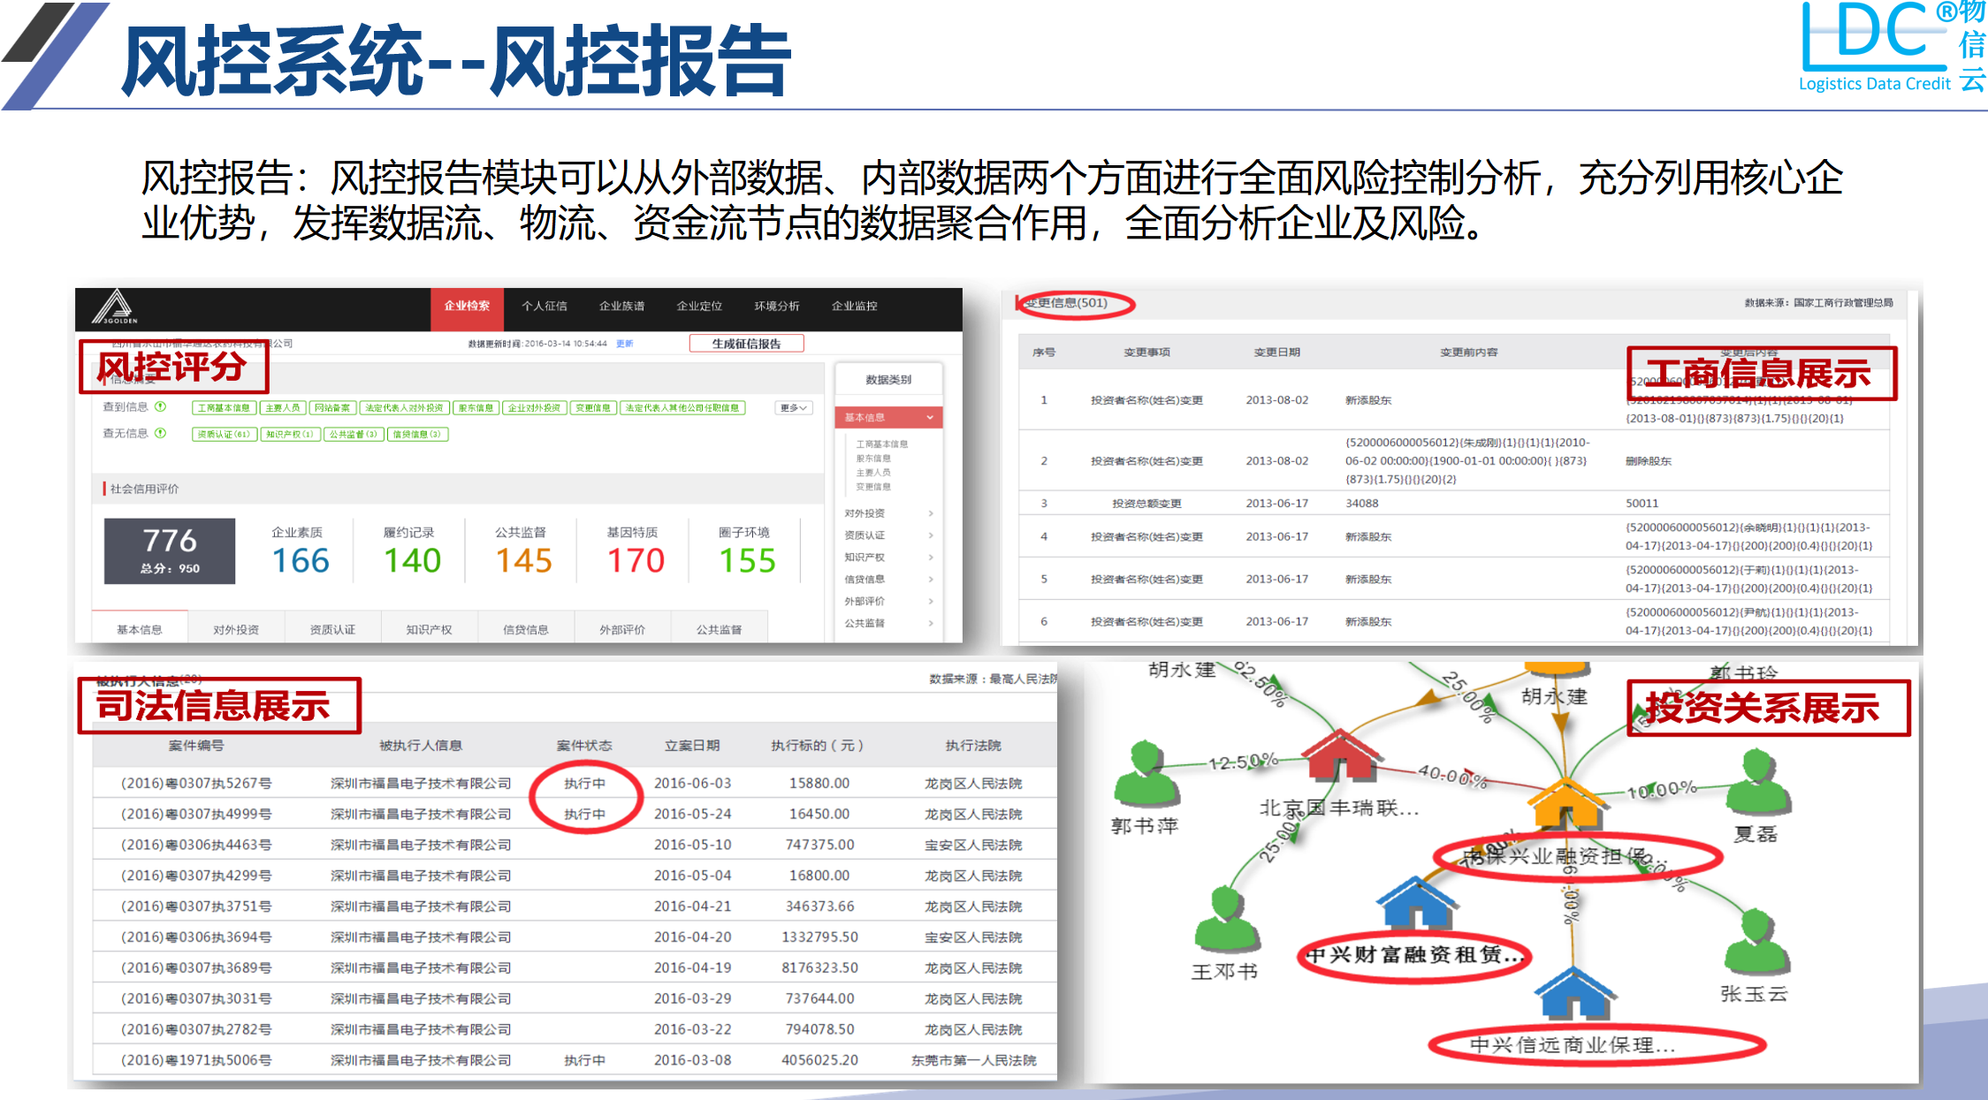Click the 更新 link next to timestamp
Image resolution: width=1988 pixels, height=1100 pixels.
[x=624, y=344]
